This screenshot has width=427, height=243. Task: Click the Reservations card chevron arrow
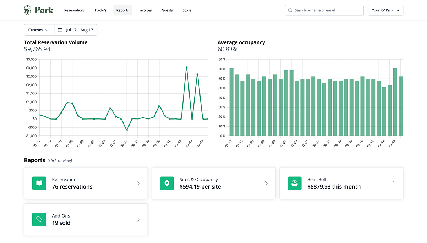(138, 183)
